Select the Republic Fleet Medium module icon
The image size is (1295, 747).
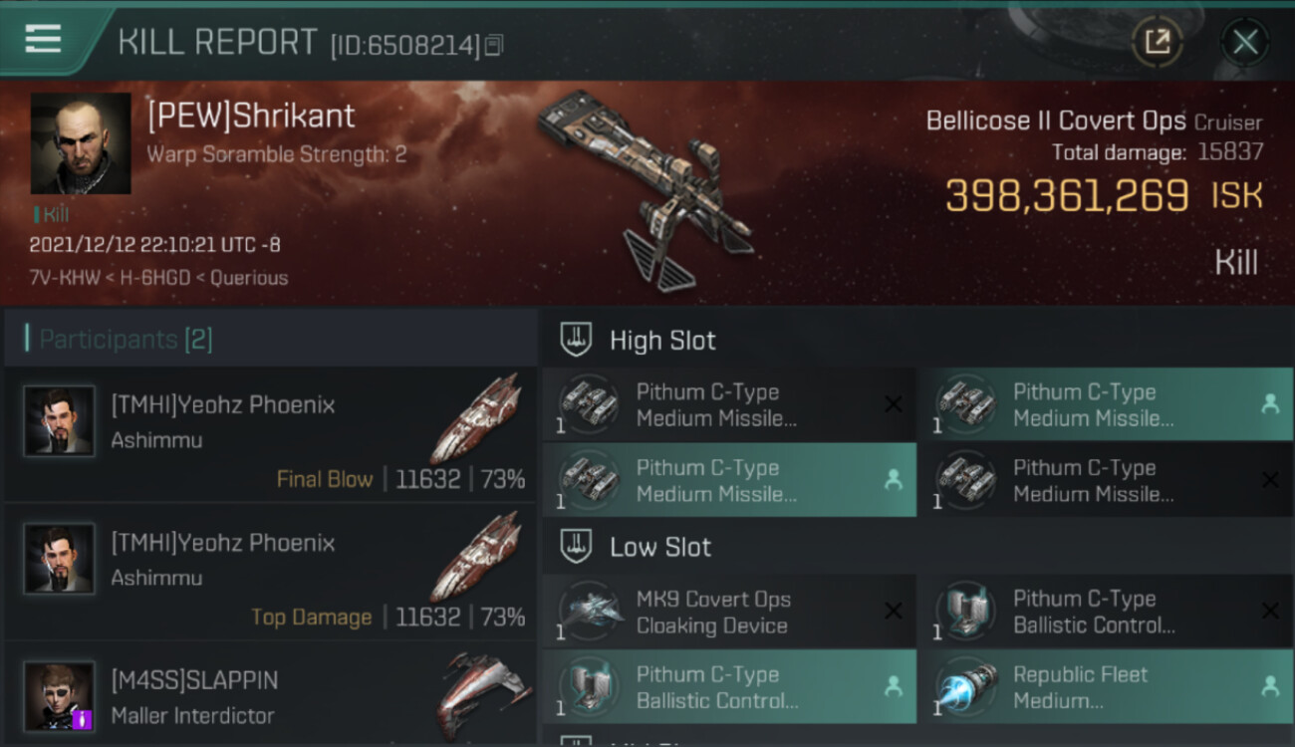click(967, 687)
